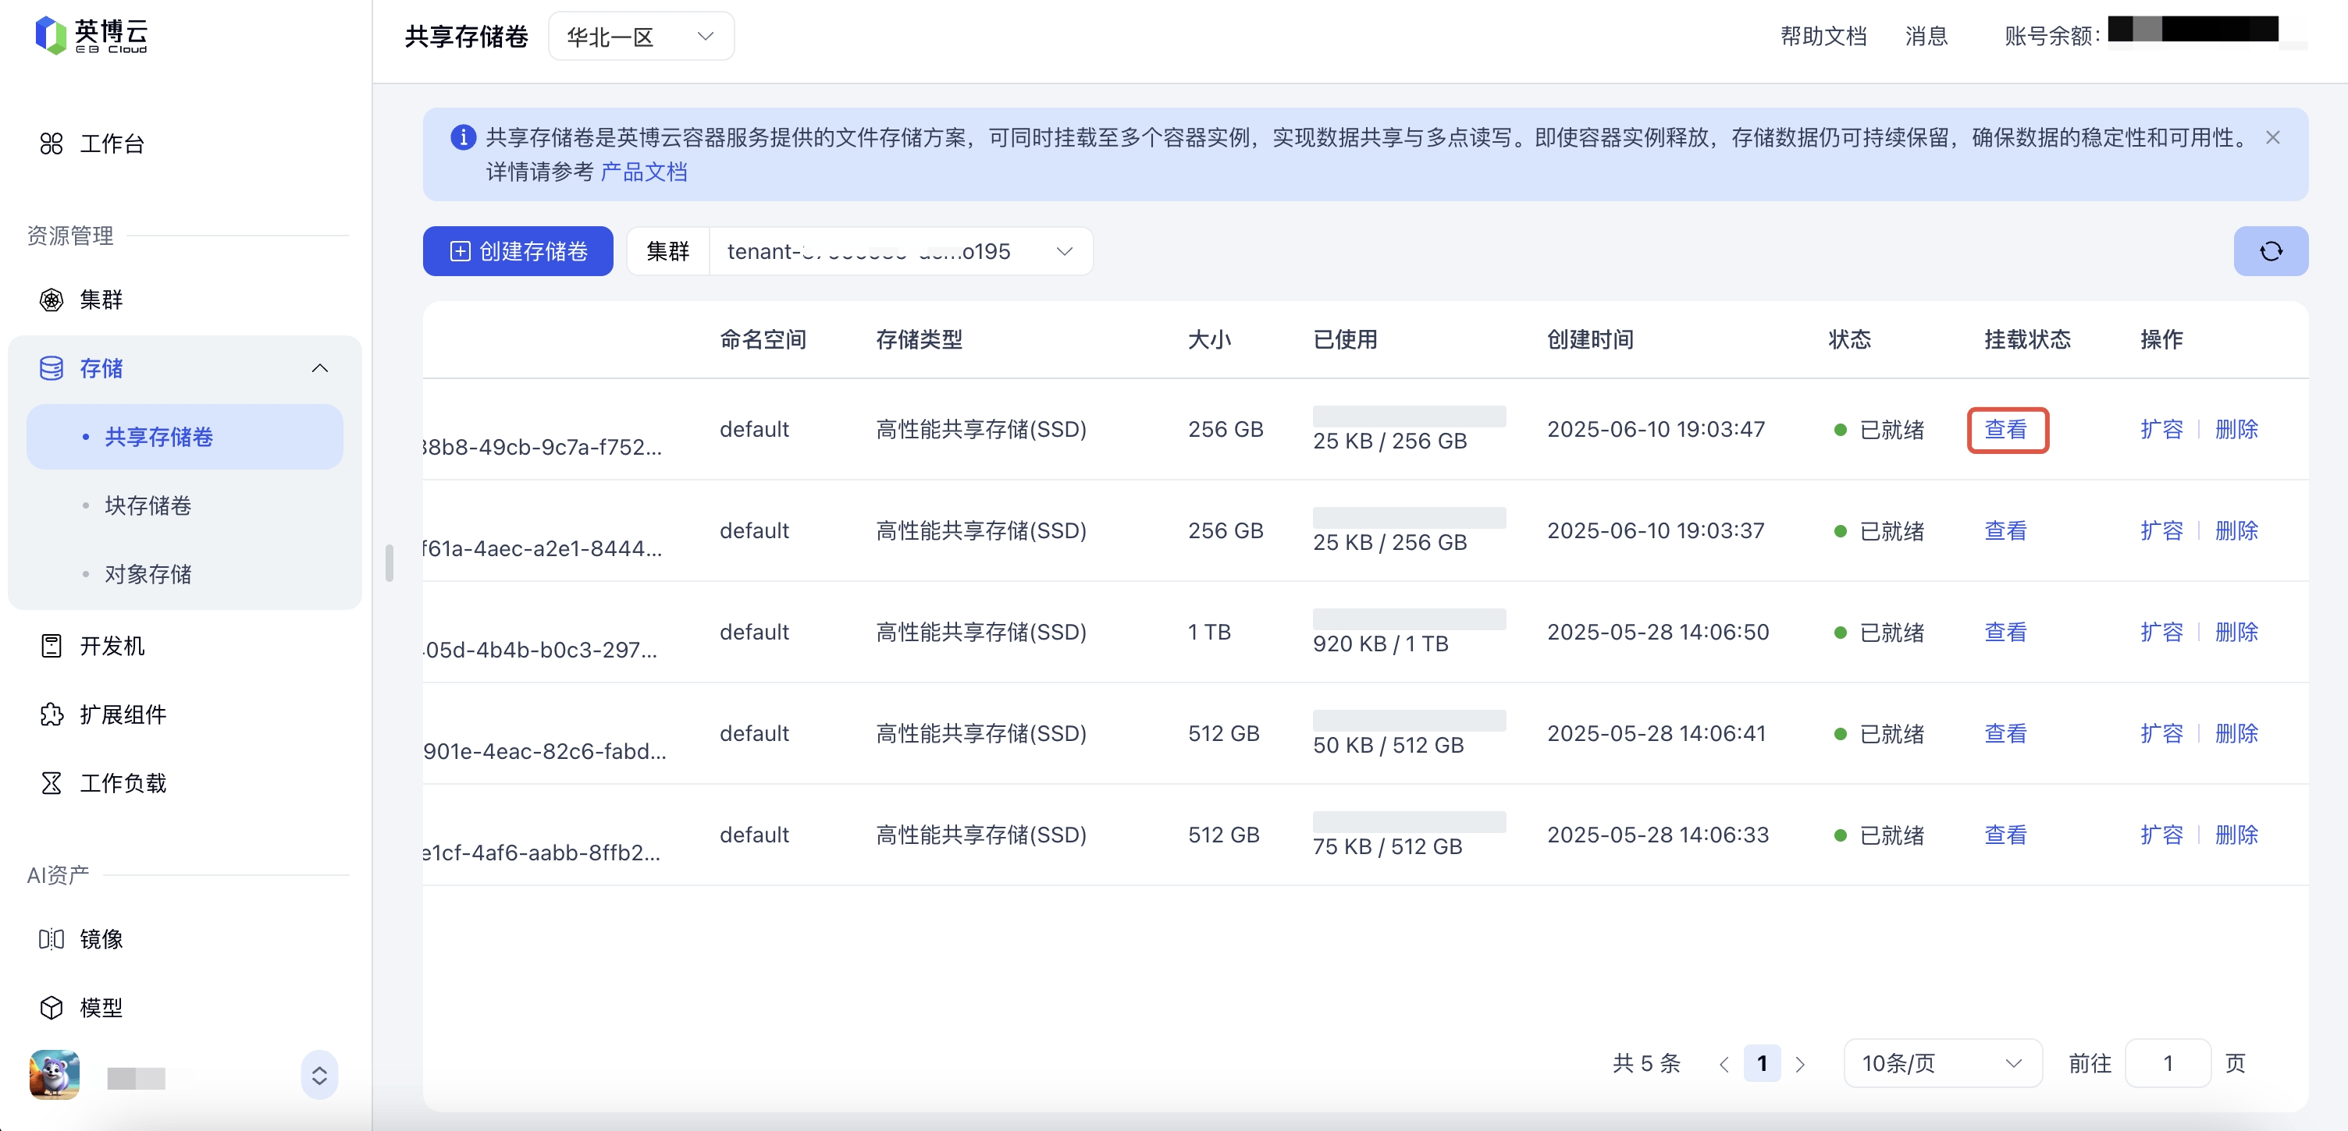Viewport: 2348px width, 1131px height.
Task: Click the refresh icon button
Action: [2270, 251]
